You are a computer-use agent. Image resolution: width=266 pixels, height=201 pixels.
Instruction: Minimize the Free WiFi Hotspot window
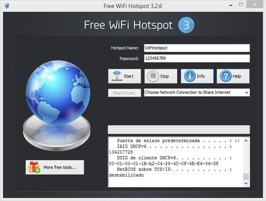pyautogui.click(x=231, y=6)
